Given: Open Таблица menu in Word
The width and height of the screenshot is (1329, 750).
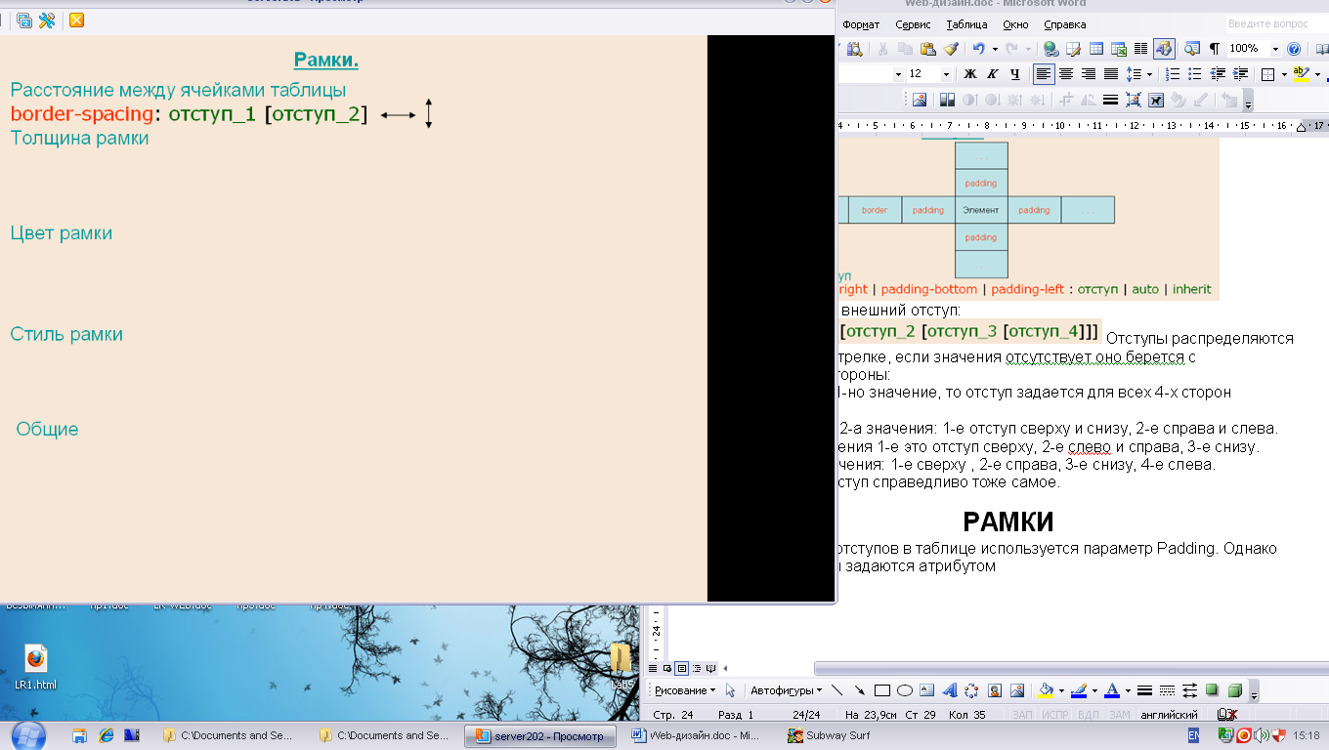Looking at the screenshot, I should tap(967, 24).
